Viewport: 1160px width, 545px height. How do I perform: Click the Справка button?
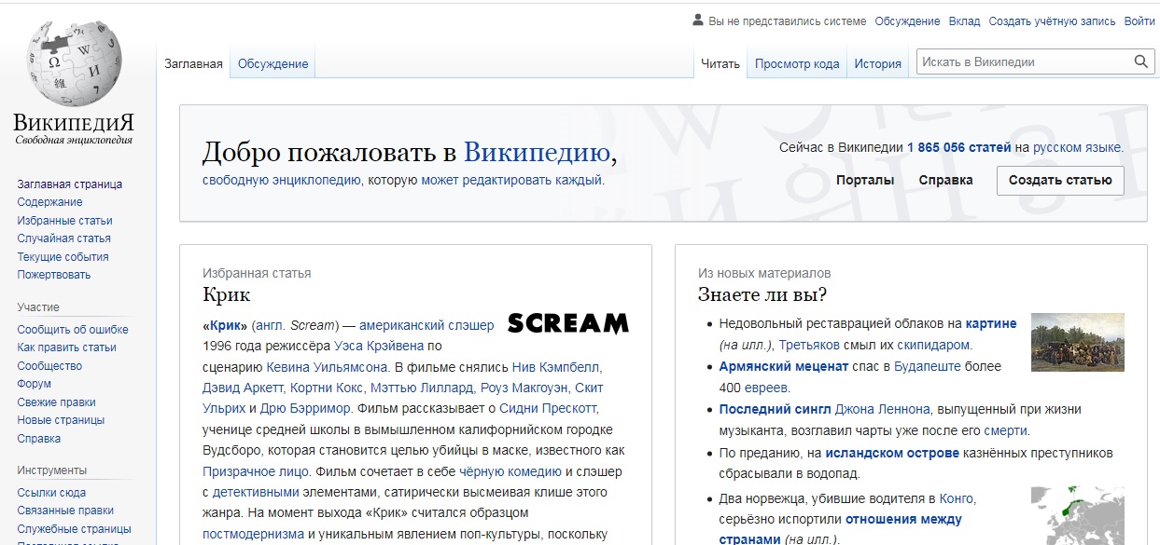click(944, 179)
